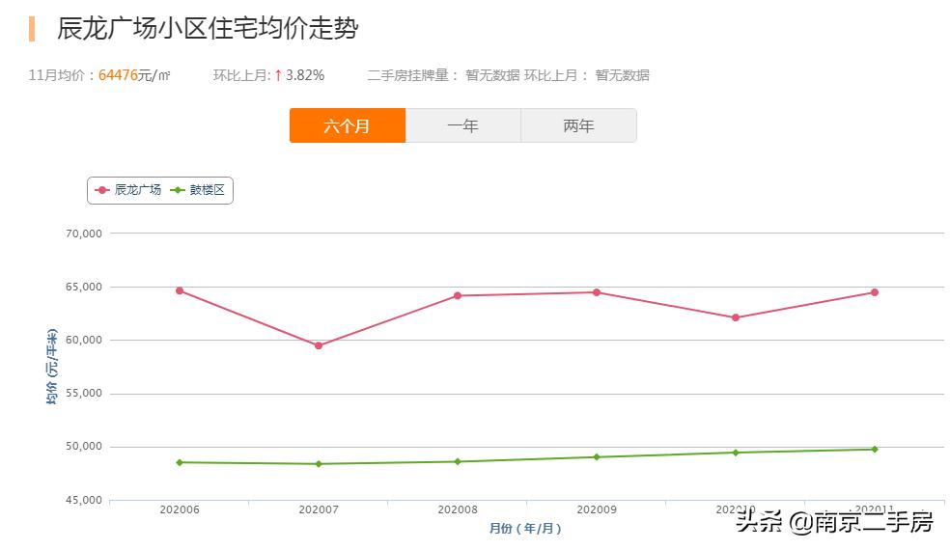950x550 pixels.
Task: Click the 辰龙广场 data point for 202011
Action: pos(875,292)
